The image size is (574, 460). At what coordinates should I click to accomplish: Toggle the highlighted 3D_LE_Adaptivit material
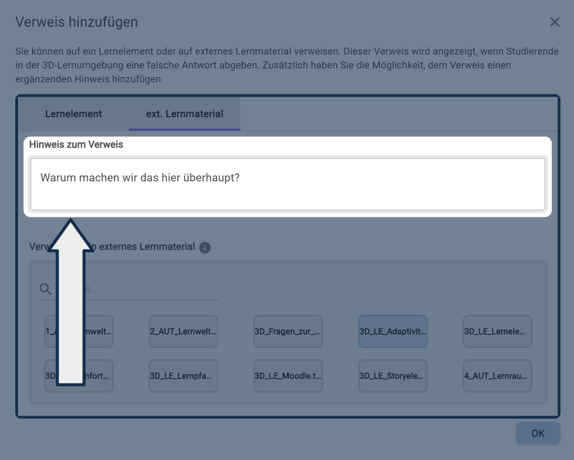393,331
